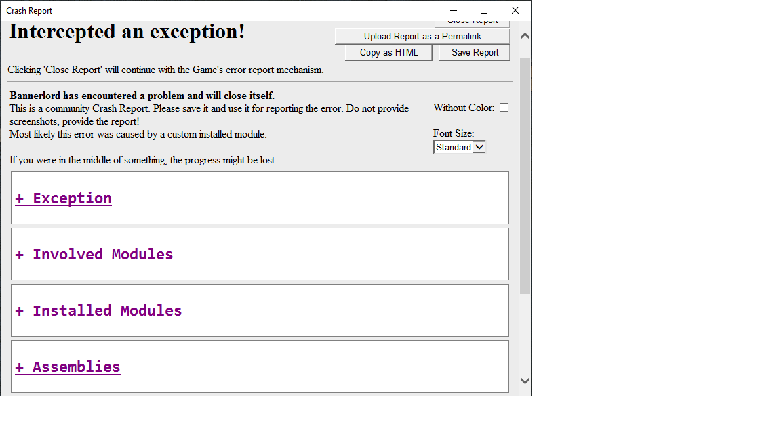Click the scrollbar down arrow
Image resolution: width=781 pixels, height=439 pixels.
point(525,381)
